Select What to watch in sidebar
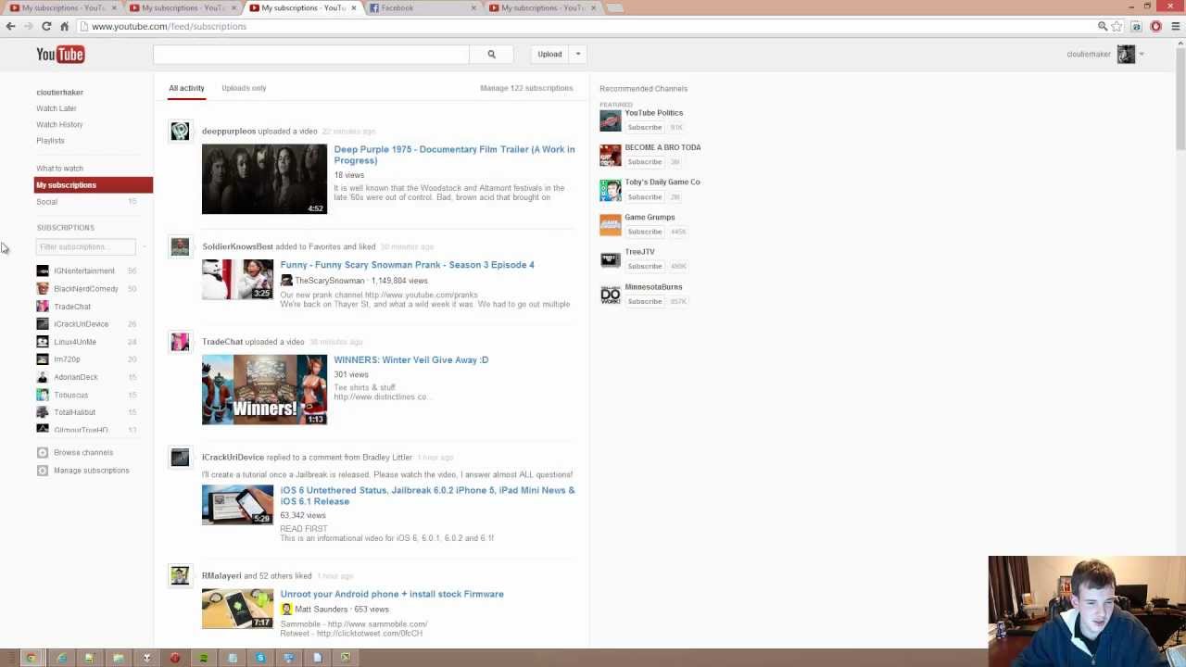The height and width of the screenshot is (667, 1186). pyautogui.click(x=59, y=169)
